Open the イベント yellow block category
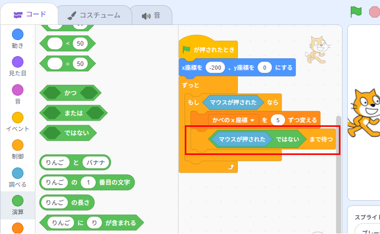380x234 pixels. (x=18, y=118)
